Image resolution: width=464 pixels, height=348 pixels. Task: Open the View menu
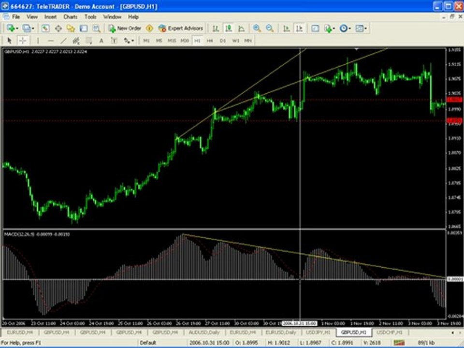pyautogui.click(x=32, y=17)
